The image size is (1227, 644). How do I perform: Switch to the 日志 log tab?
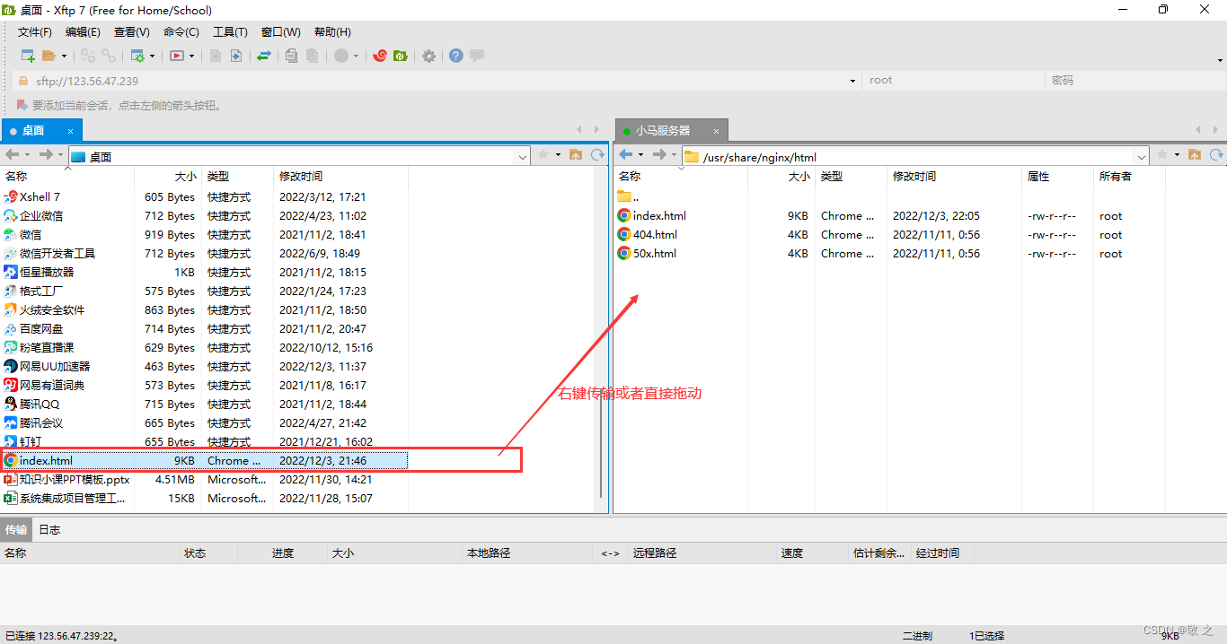point(49,529)
